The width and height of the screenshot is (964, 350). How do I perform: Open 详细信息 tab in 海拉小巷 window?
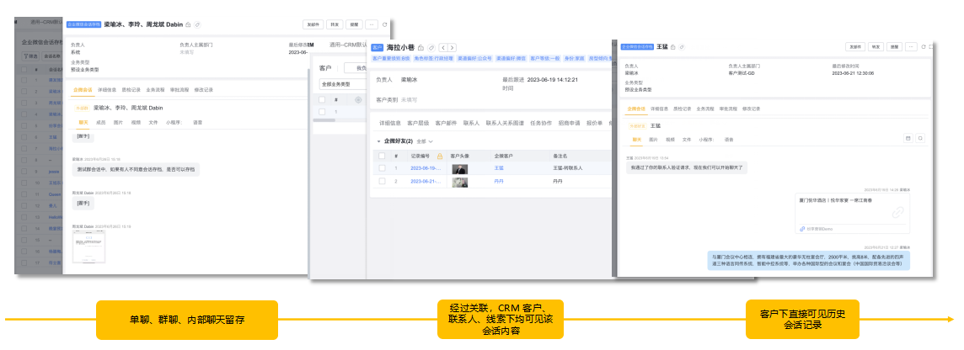coord(390,124)
